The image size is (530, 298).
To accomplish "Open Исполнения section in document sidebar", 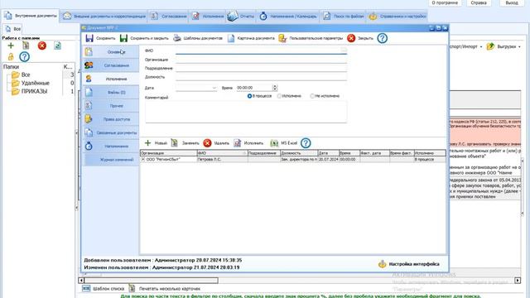I will coord(111,79).
